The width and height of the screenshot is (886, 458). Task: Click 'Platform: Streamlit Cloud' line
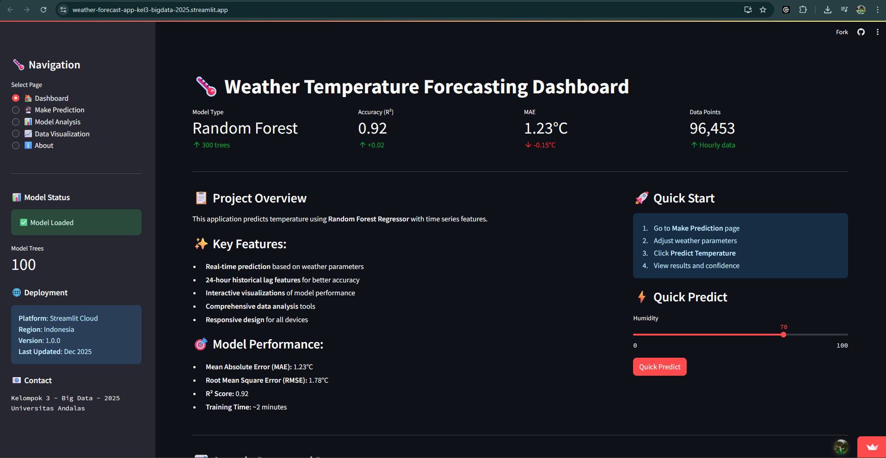[x=58, y=318]
